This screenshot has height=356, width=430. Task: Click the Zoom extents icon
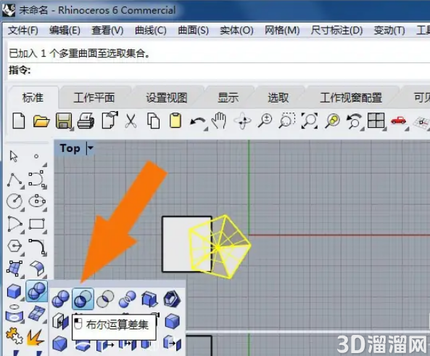click(310, 121)
